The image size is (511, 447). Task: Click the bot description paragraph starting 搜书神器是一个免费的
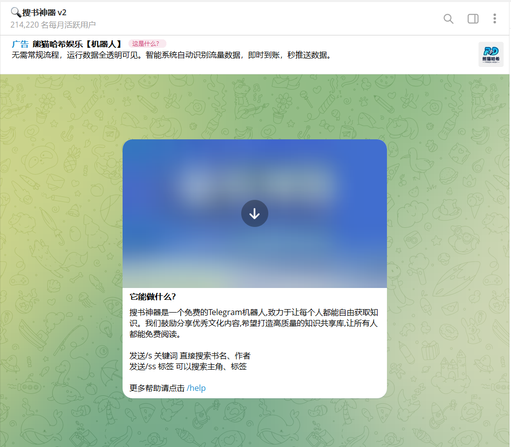254,323
